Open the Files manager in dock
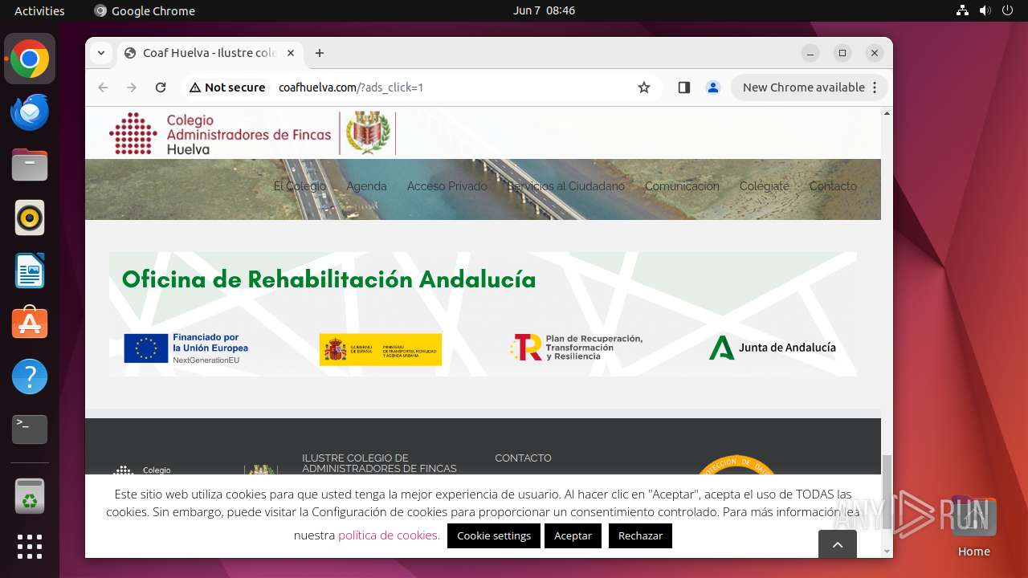This screenshot has width=1028, height=578. tap(30, 165)
